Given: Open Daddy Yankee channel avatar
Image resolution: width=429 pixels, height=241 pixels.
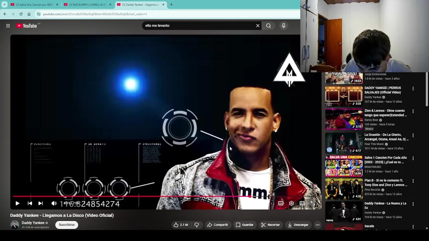Looking at the screenshot, I should click(15, 225).
